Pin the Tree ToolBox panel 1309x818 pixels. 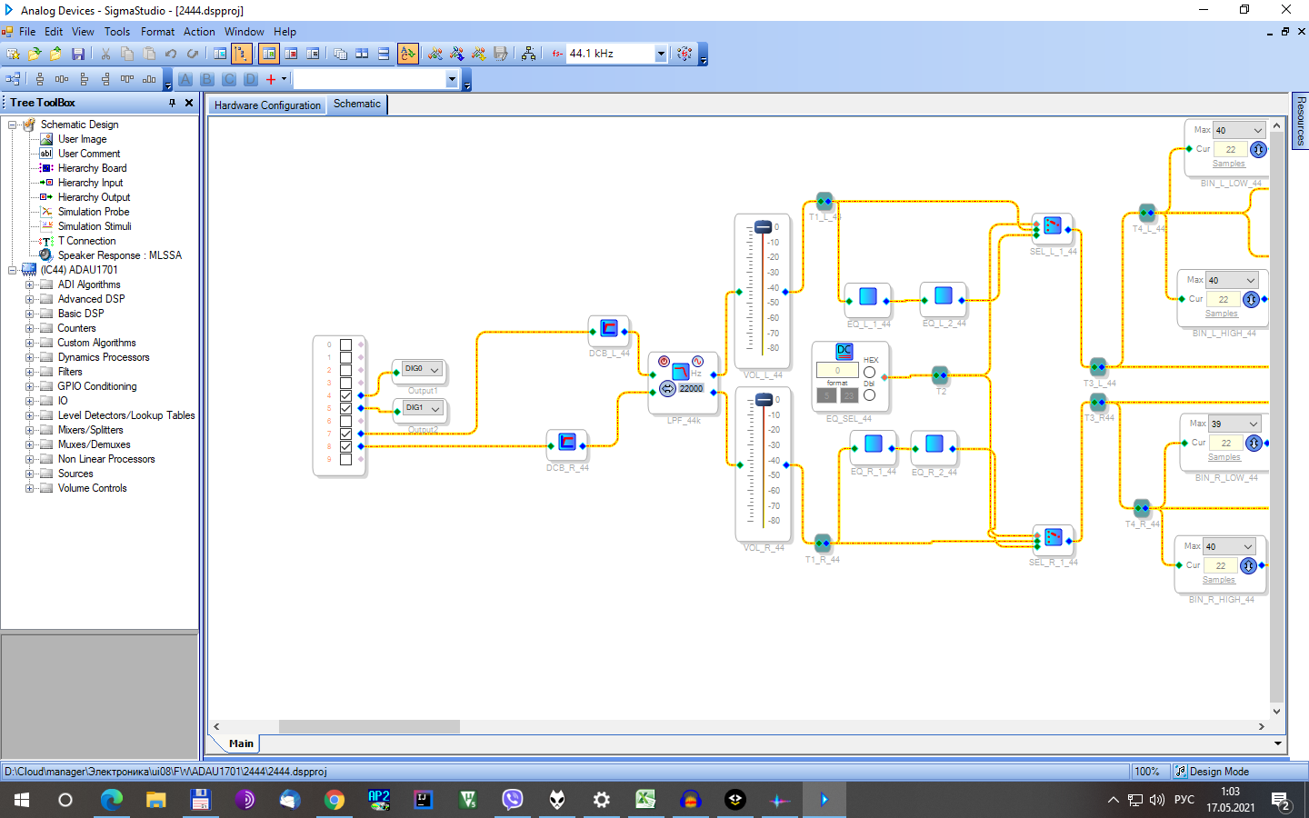(x=172, y=103)
